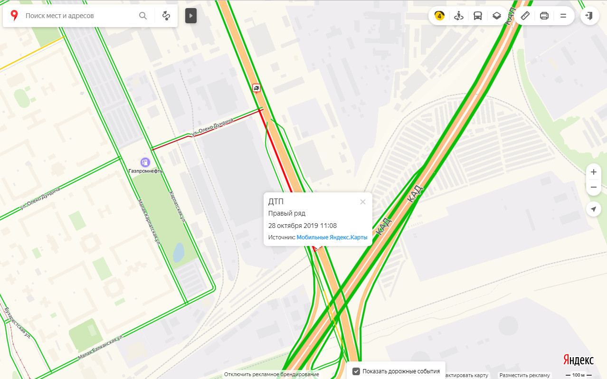Click the sign-in door icon
607x379 pixels.
coord(589,16)
